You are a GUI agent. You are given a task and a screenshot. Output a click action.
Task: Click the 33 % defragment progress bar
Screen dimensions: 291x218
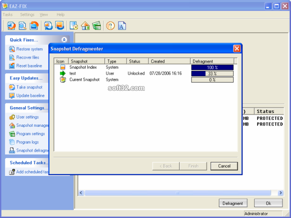tap(212, 74)
